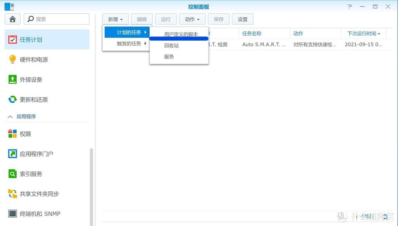Screen dimensions: 398x226
Task: Click the home icon to return overview
Action: point(12,19)
